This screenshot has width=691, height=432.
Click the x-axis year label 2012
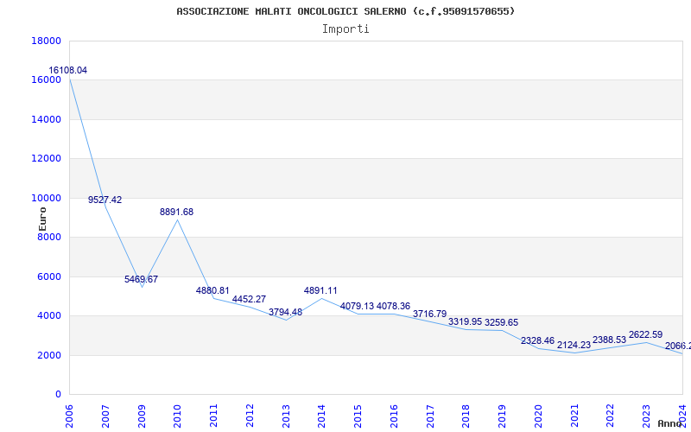[x=250, y=416]
